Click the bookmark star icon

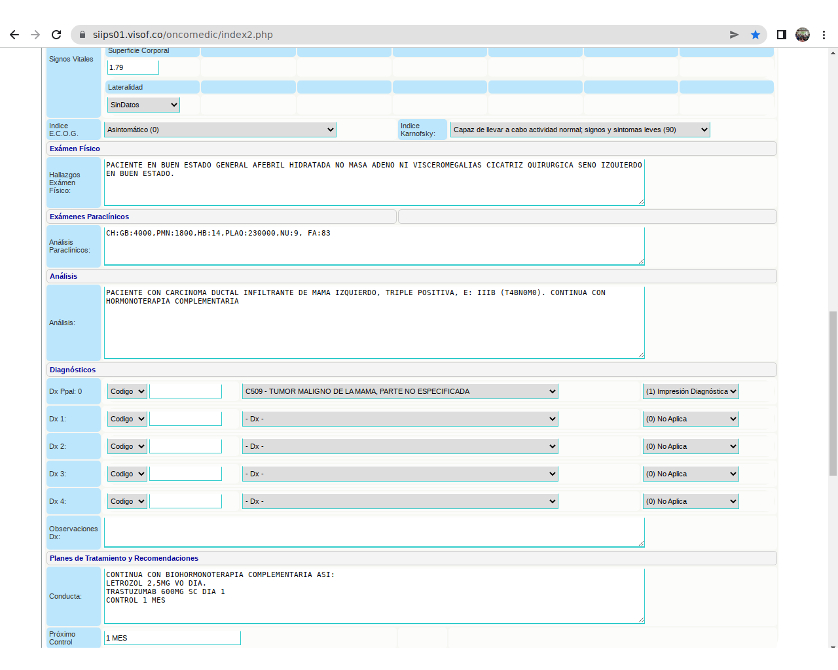pyautogui.click(x=756, y=35)
